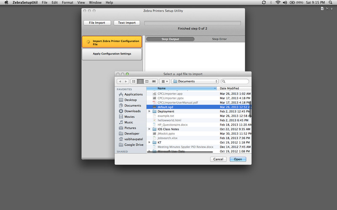Switch file dialog to list view
337x210 pixels.
tap(140, 81)
